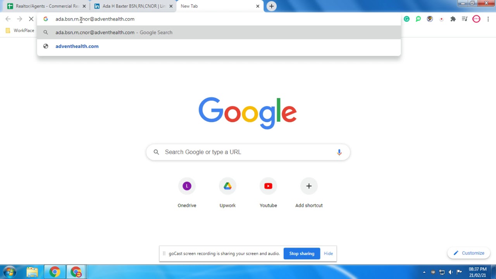496x279 pixels.
Task: Close the Realtor/Agents tab
Action: pyautogui.click(x=84, y=6)
